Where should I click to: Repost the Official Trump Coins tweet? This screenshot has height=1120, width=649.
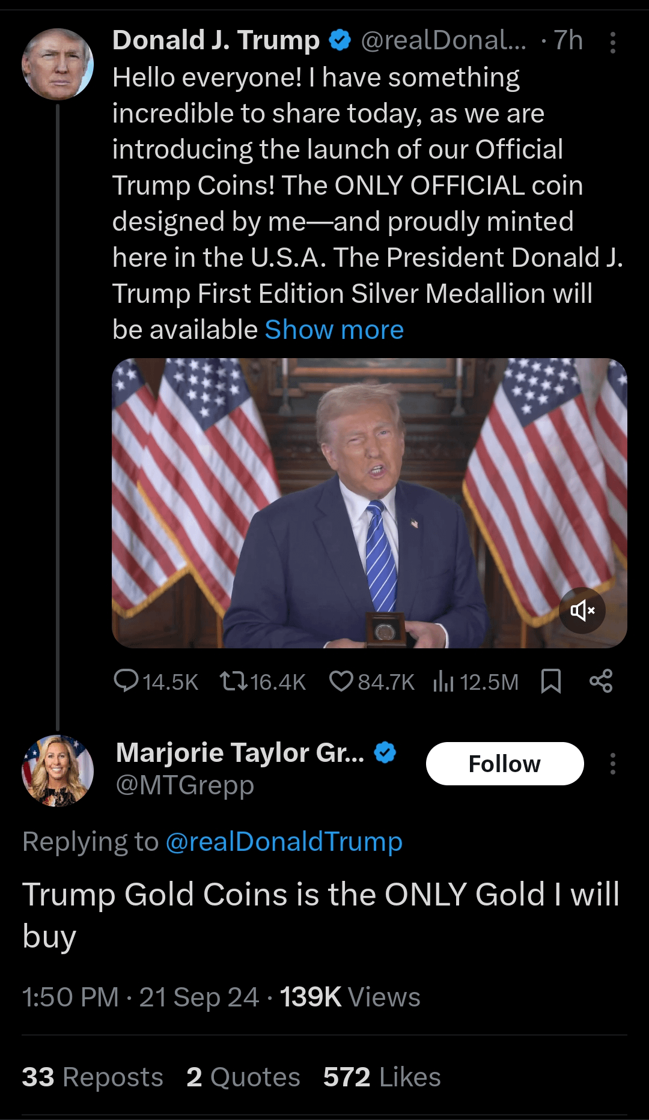[233, 681]
